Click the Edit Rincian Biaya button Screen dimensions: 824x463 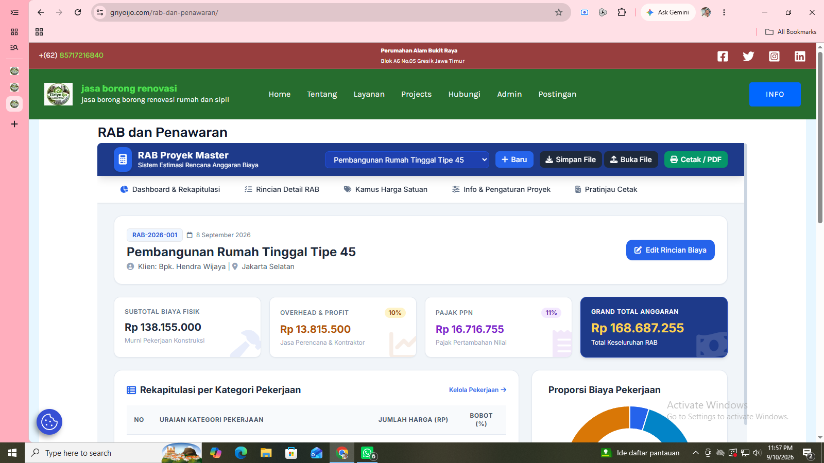[670, 250]
